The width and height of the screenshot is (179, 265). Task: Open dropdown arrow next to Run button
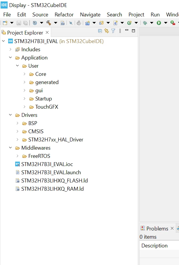click(x=166, y=23)
